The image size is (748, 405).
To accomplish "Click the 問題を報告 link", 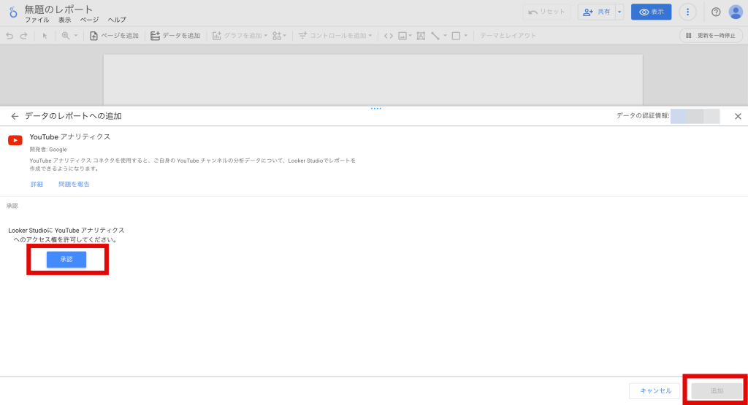I will pyautogui.click(x=74, y=185).
